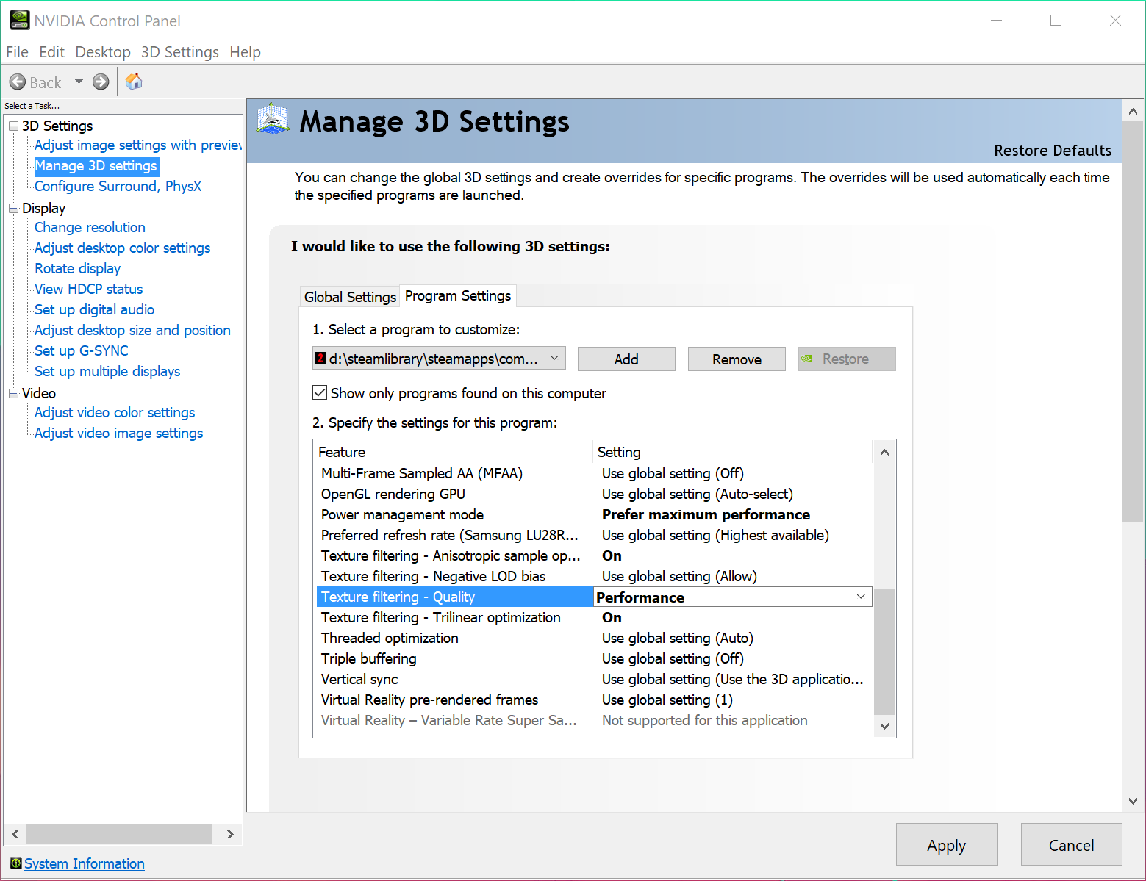This screenshot has height=881, width=1146.
Task: Select the Triple buffering row
Action: pos(594,658)
